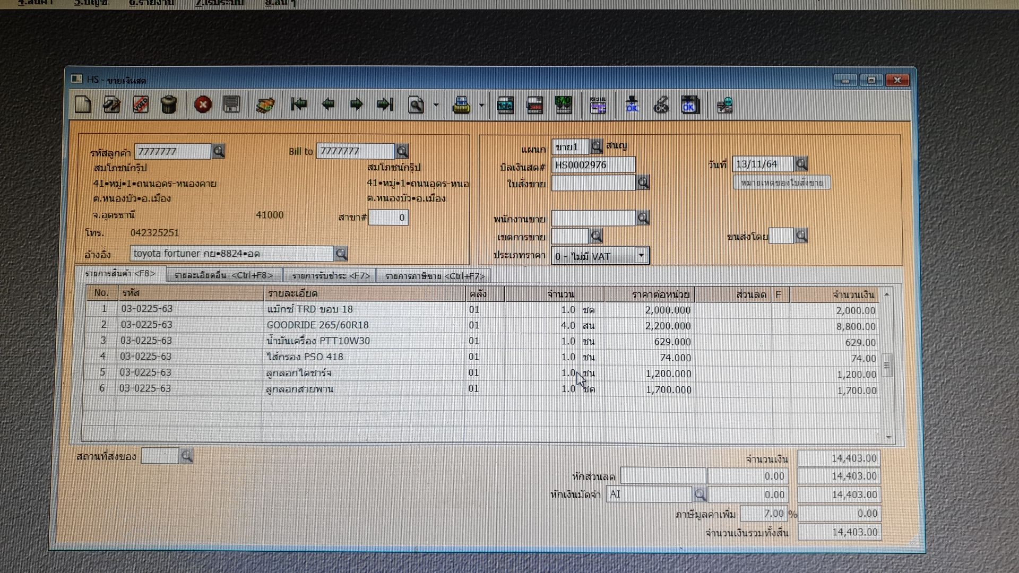This screenshot has height=573, width=1019.
Task: Click the อ้างอิง reference input field
Action: (x=231, y=254)
